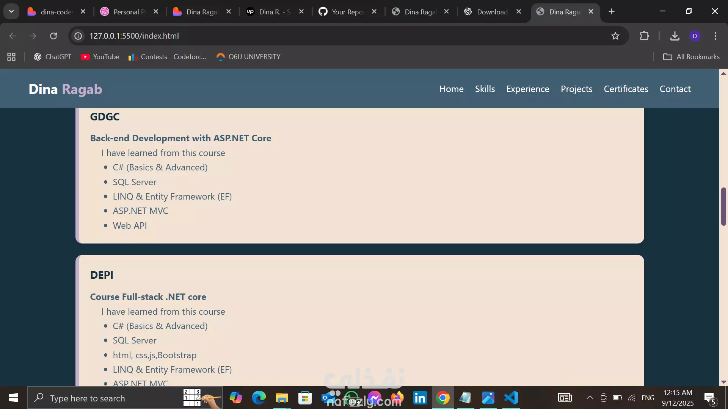
Task: Click the page vertical scrollbar thumb
Action: [723, 206]
